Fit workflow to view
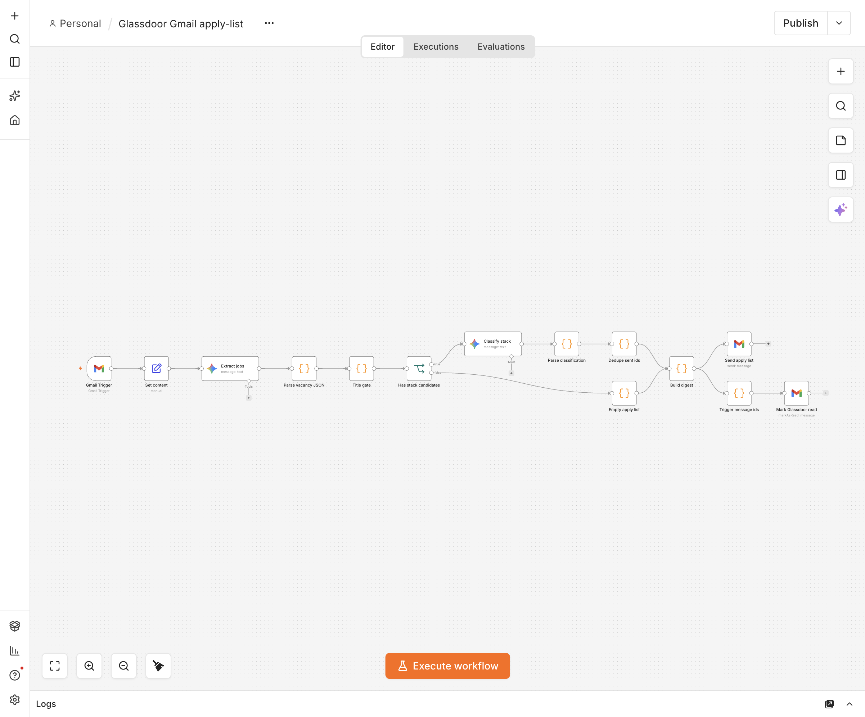 55,666
